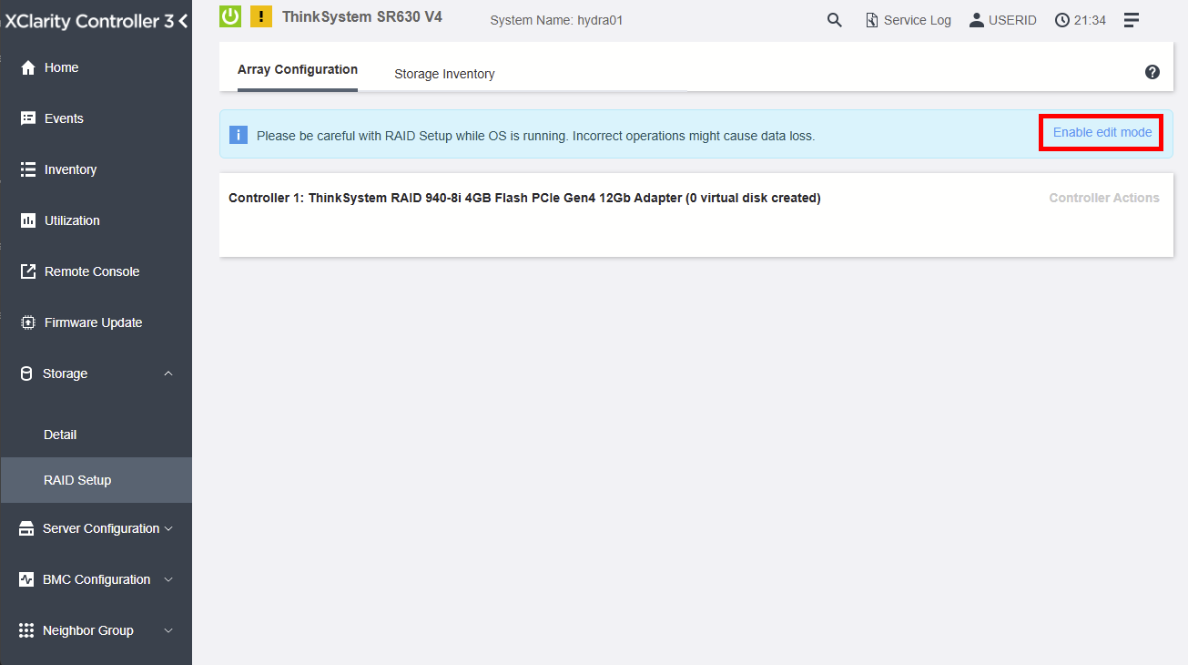
Task: Open the USERID account menu
Action: click(x=1002, y=20)
